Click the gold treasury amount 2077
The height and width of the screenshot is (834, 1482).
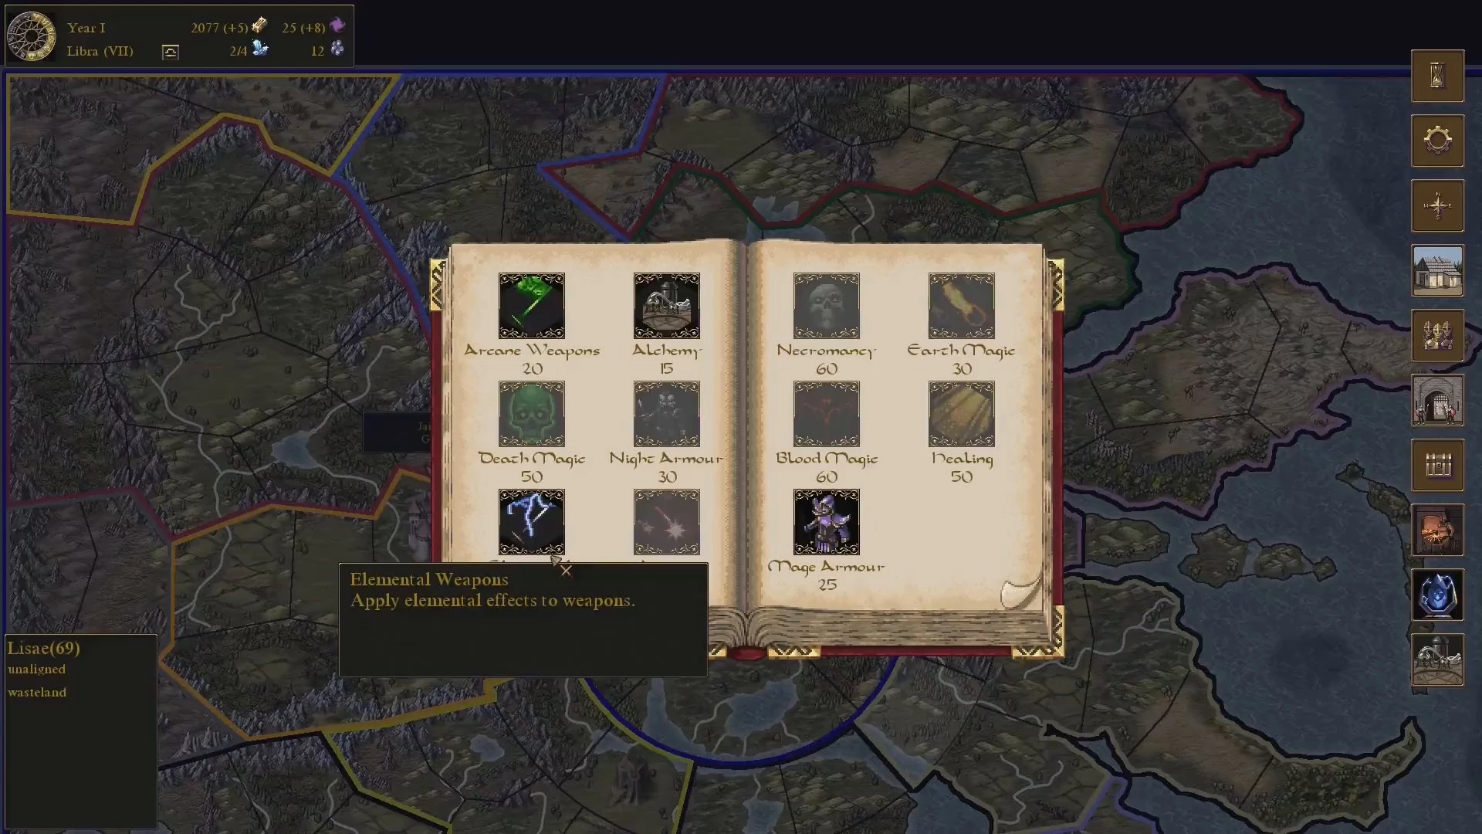click(x=205, y=28)
